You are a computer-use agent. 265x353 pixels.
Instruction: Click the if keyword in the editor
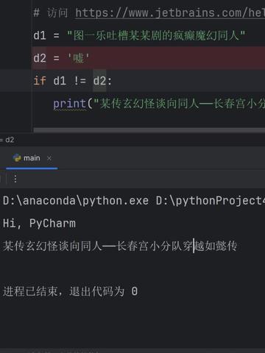click(40, 81)
